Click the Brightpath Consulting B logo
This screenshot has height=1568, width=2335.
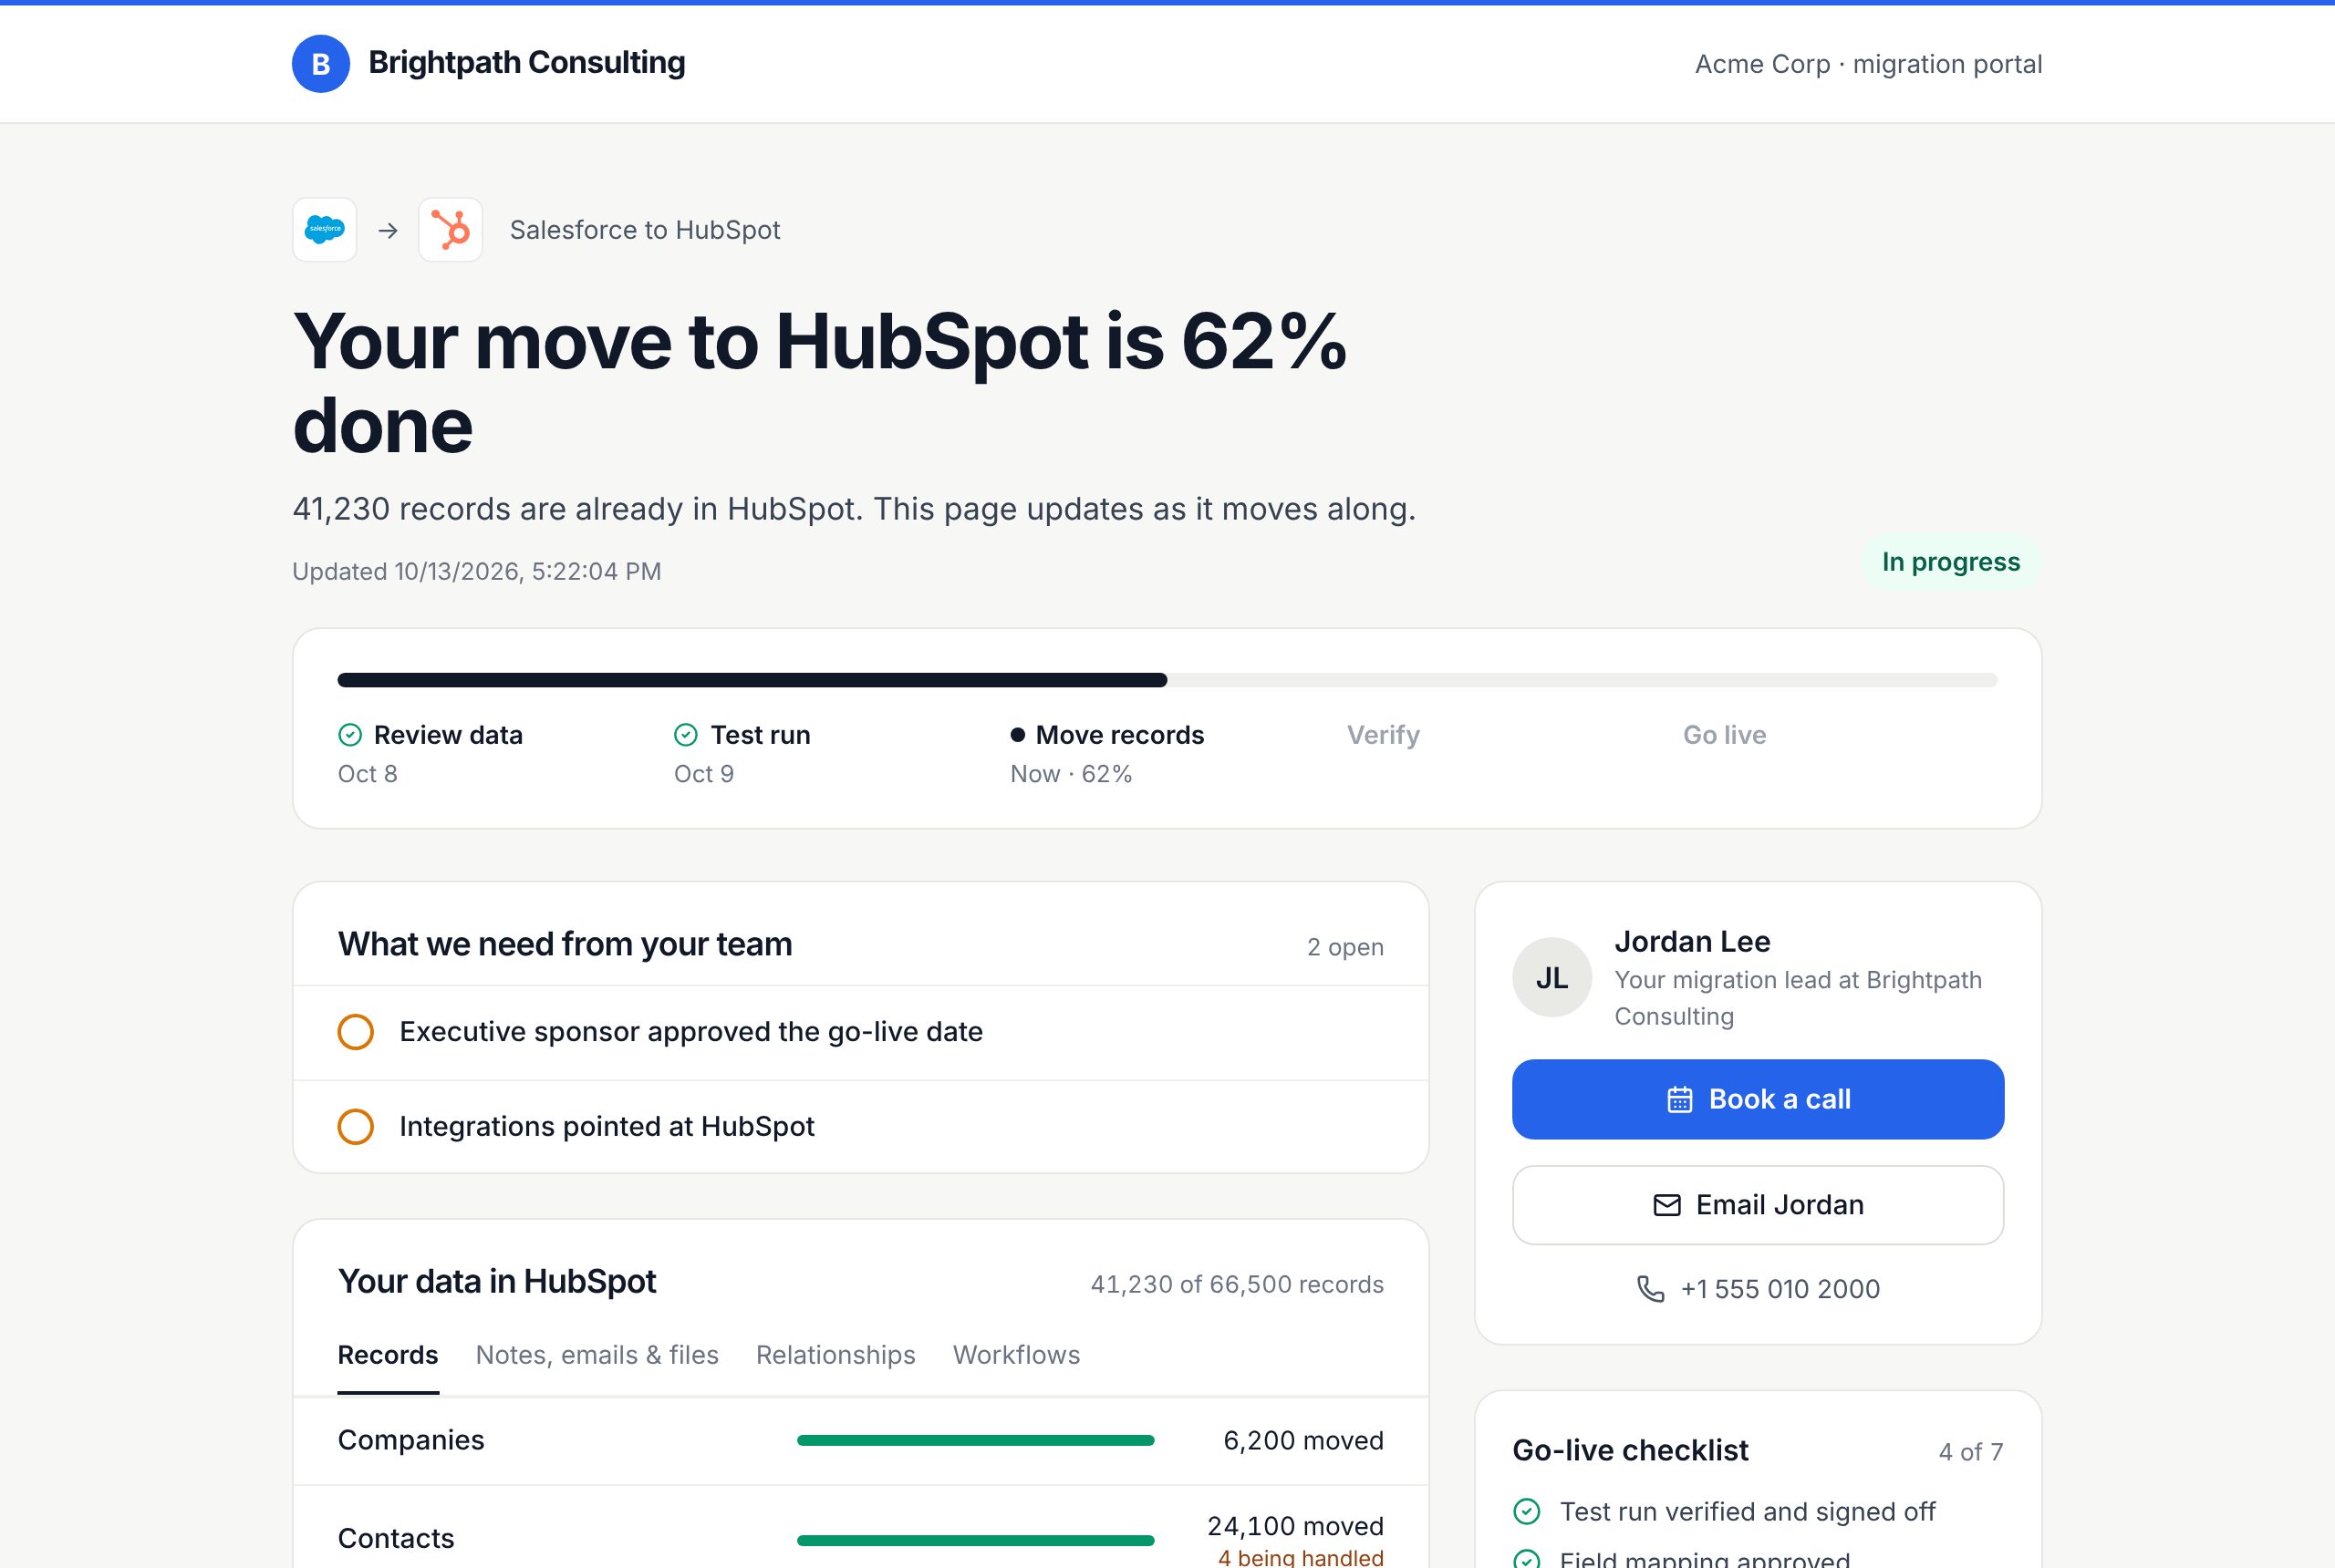click(x=320, y=64)
